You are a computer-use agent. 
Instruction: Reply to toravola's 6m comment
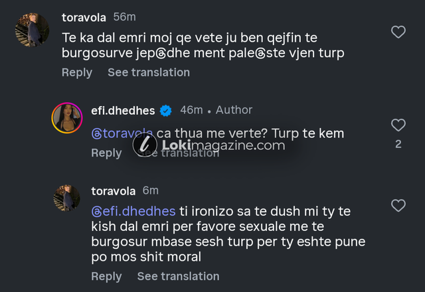click(x=106, y=276)
